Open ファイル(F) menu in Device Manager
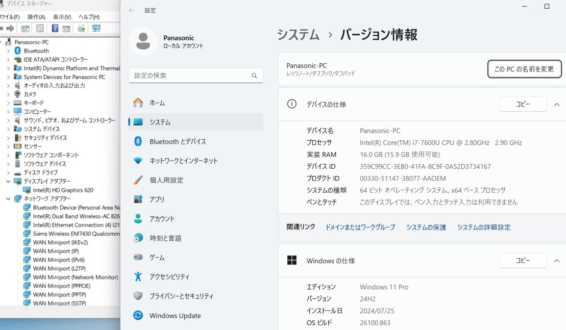This screenshot has width=566, height=330. 10,17
